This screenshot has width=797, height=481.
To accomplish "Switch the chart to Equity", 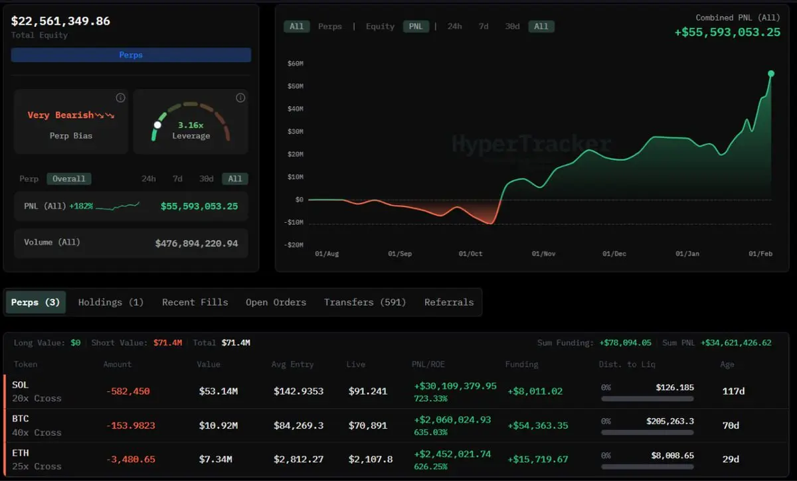I will point(380,27).
